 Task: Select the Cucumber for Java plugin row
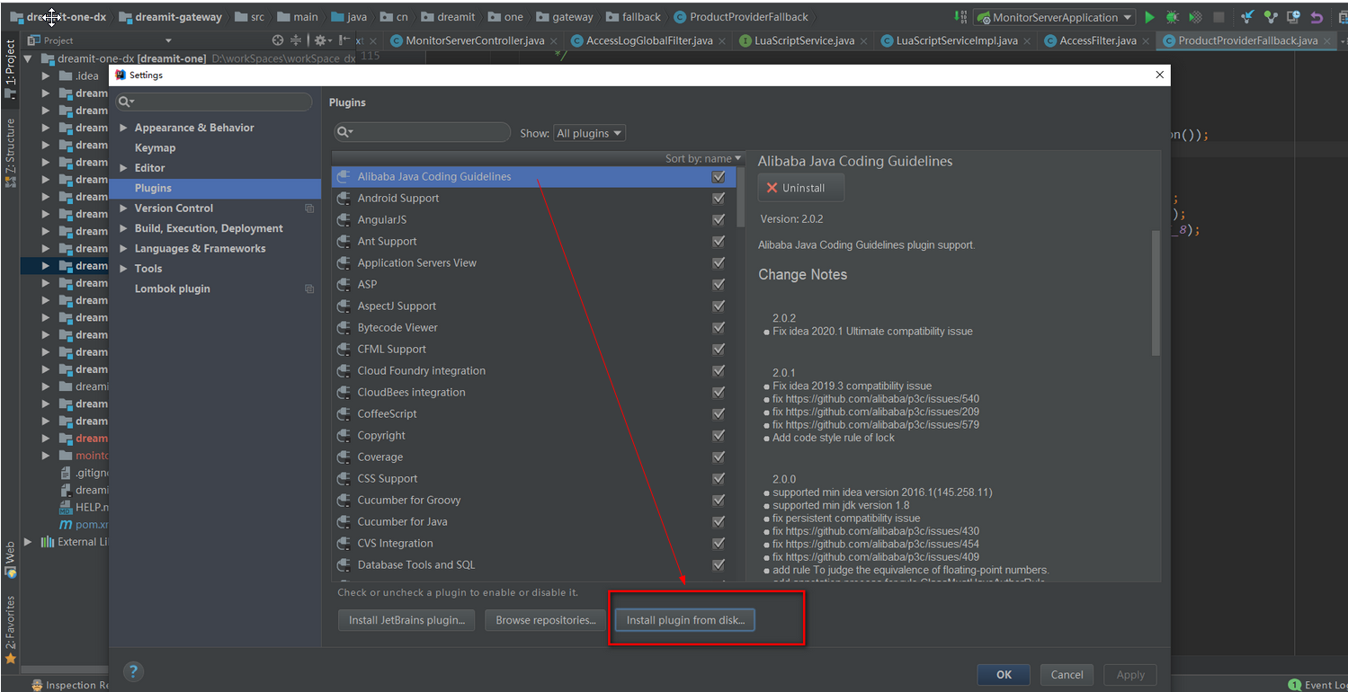click(x=533, y=522)
